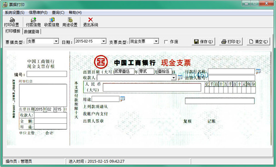Click the 现金支票 red title text
276x167 pixels.
(x=176, y=63)
